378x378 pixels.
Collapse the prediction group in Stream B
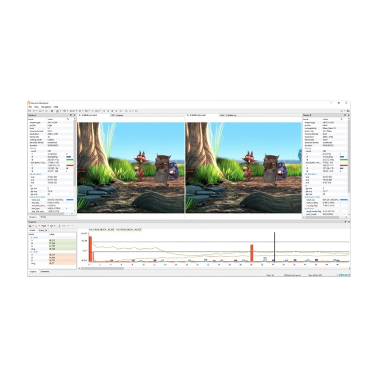pos(309,209)
